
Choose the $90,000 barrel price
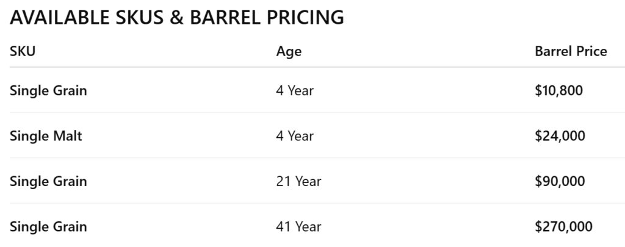[x=560, y=181]
